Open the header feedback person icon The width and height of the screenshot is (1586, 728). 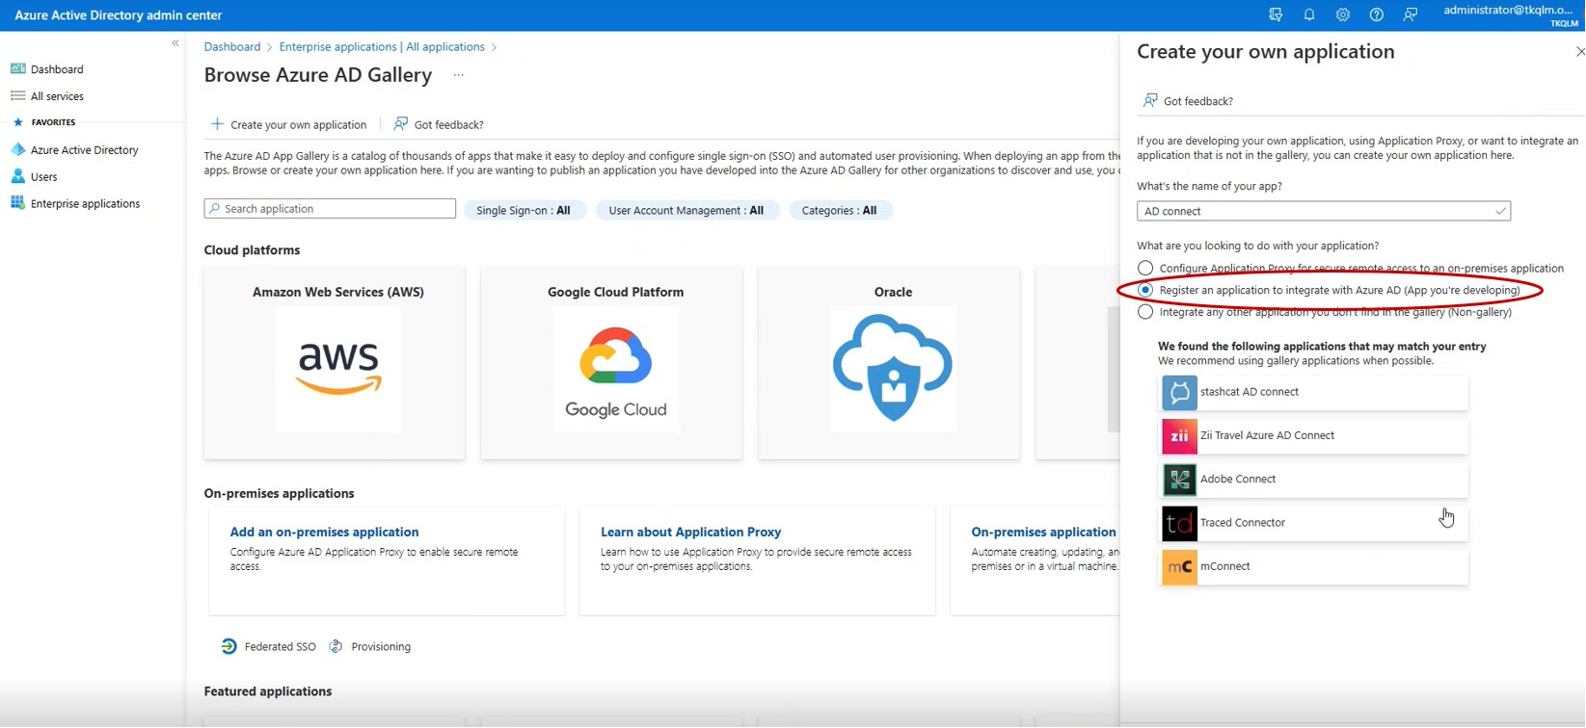click(1411, 14)
